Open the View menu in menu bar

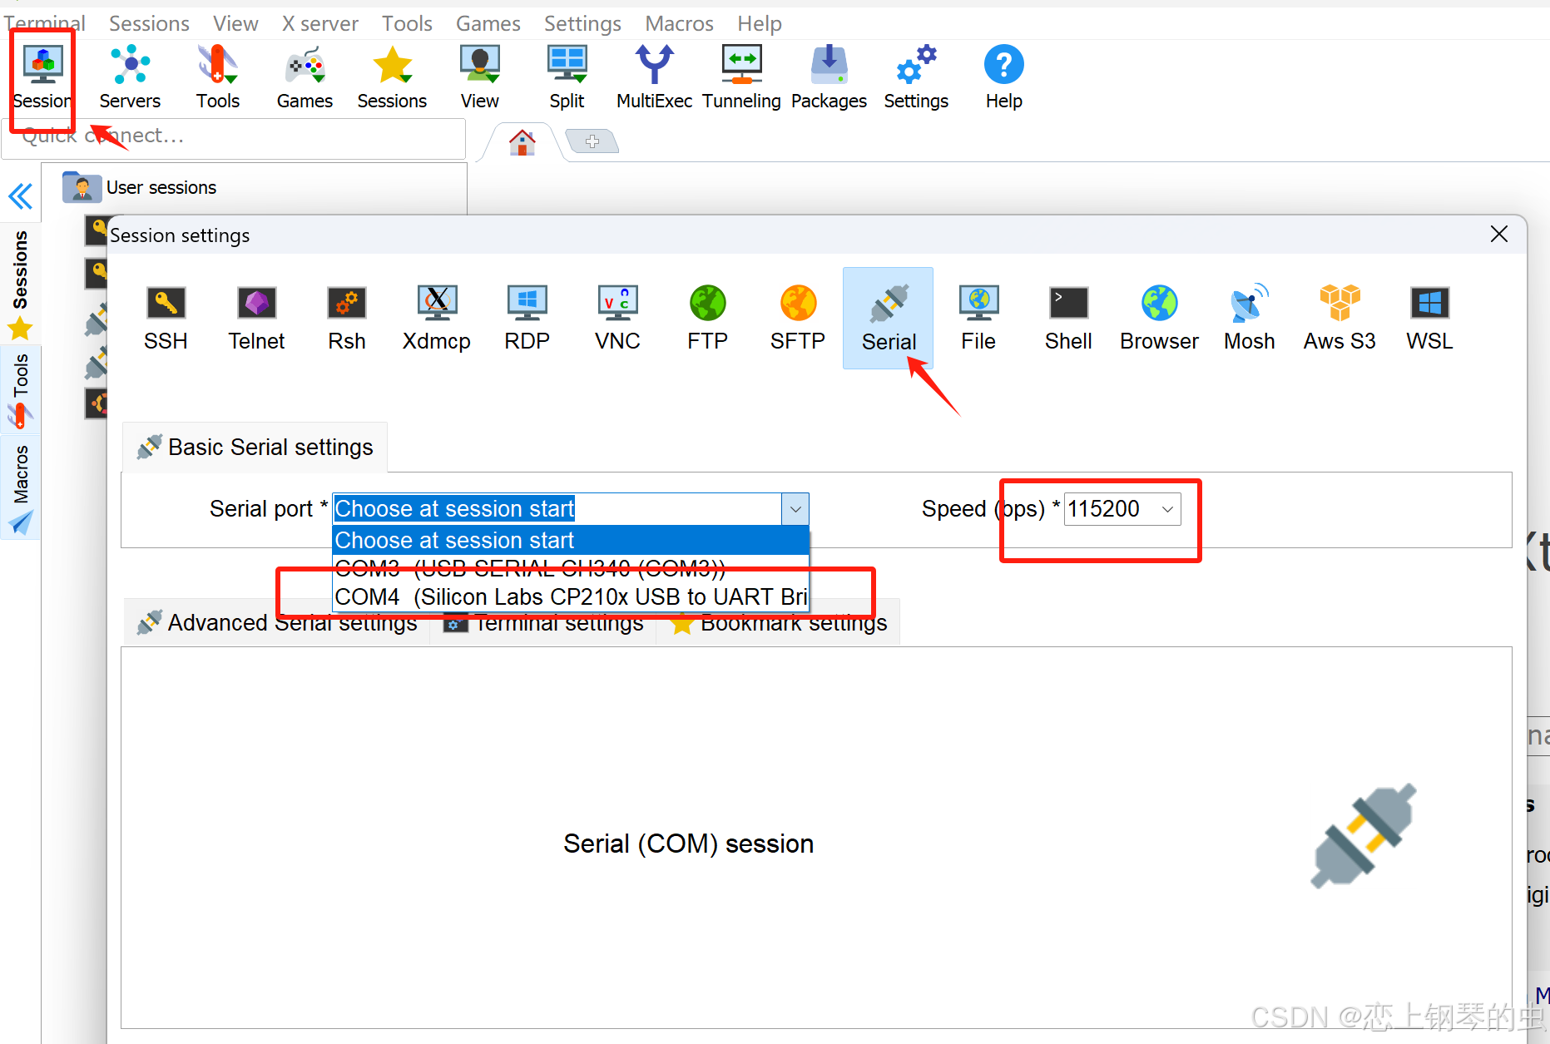[x=235, y=23]
